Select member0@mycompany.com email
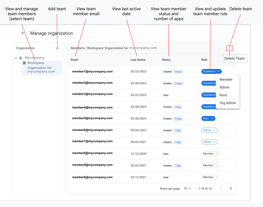 tap(92, 177)
